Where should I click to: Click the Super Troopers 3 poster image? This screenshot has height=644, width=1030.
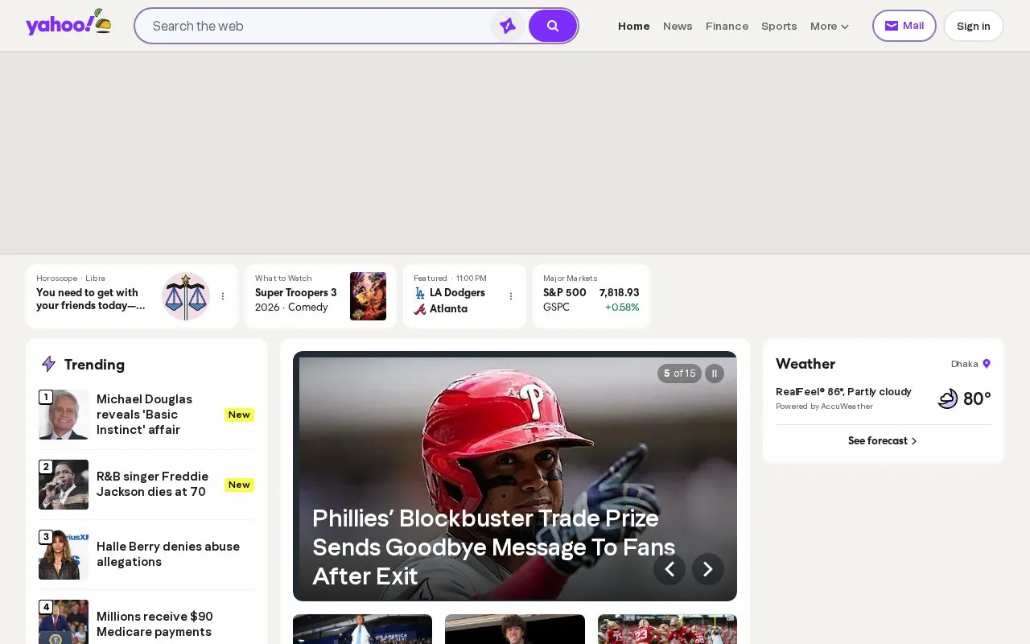click(x=368, y=296)
